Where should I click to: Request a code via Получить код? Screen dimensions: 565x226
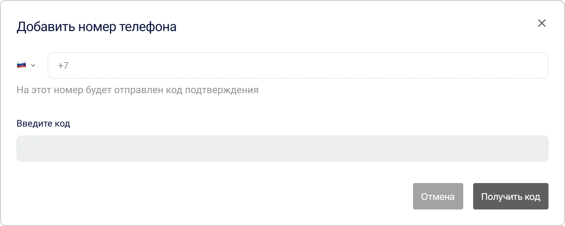pos(510,196)
